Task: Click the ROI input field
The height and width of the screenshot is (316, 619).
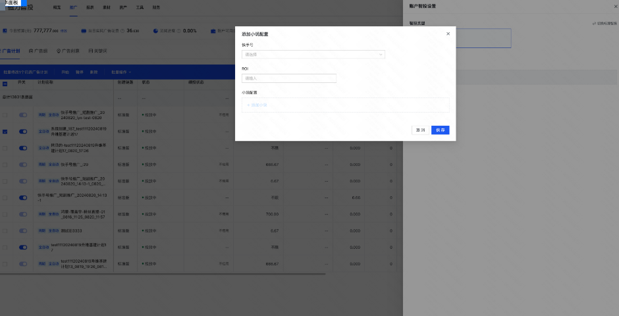Action: tap(289, 78)
